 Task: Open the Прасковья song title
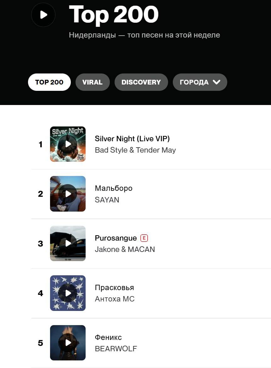[114, 288]
